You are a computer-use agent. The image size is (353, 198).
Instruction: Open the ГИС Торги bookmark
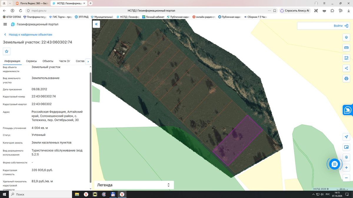[x=61, y=17]
